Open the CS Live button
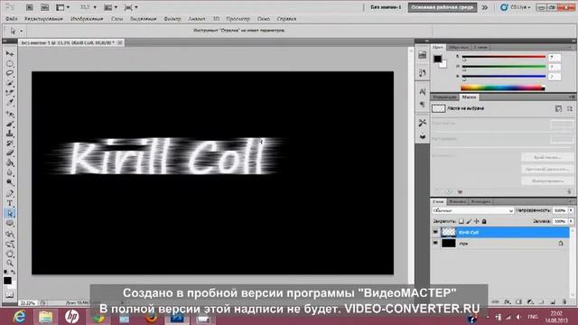This screenshot has height=325, width=578. point(516,7)
